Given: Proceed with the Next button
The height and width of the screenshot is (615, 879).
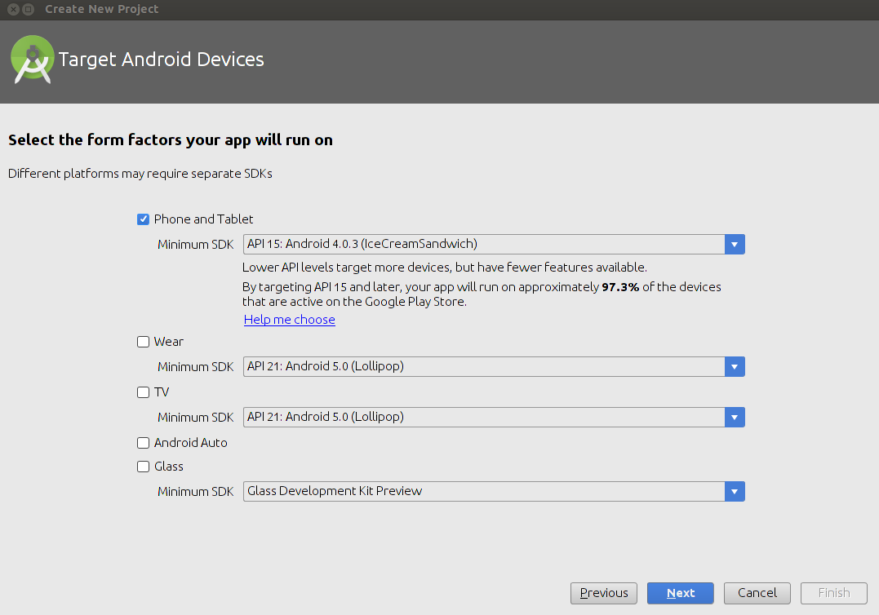Looking at the screenshot, I should pyautogui.click(x=680, y=593).
